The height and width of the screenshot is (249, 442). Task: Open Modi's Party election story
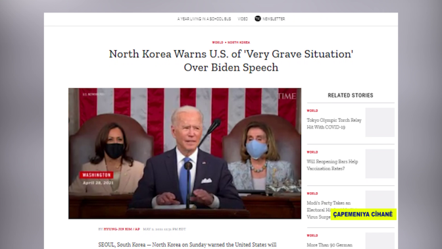pyautogui.click(x=329, y=209)
